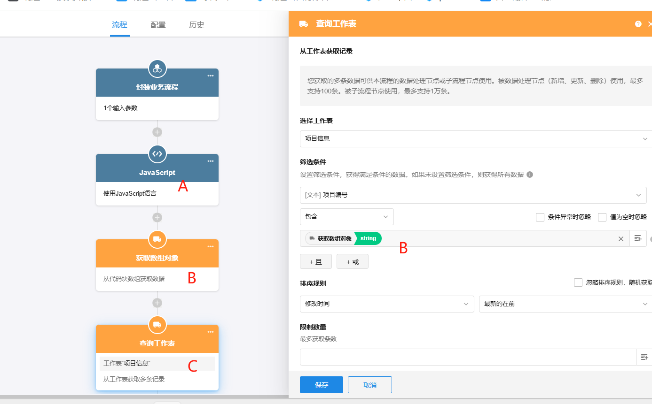Click the 最多获取条数 input field
The image size is (652, 404).
tap(467, 357)
